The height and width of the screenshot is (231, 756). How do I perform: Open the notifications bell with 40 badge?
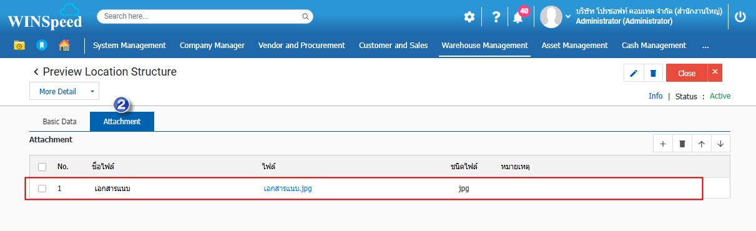point(518,17)
